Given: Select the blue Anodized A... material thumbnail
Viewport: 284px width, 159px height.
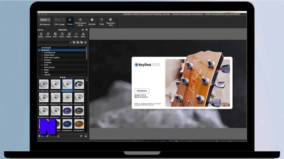Looking at the screenshot, I should (x=67, y=124).
